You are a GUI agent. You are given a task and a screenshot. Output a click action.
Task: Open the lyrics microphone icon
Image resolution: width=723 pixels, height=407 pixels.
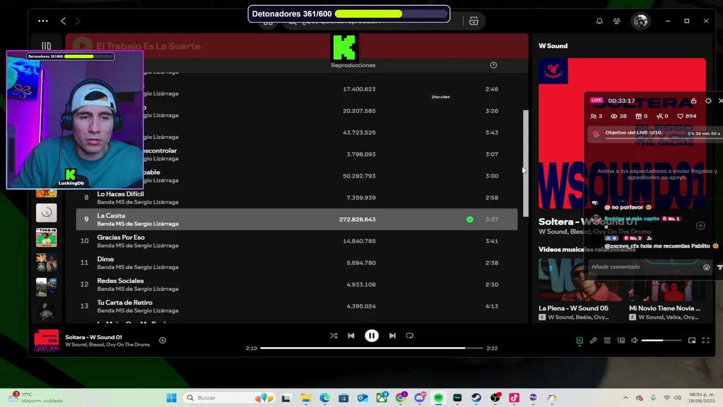pos(594,340)
